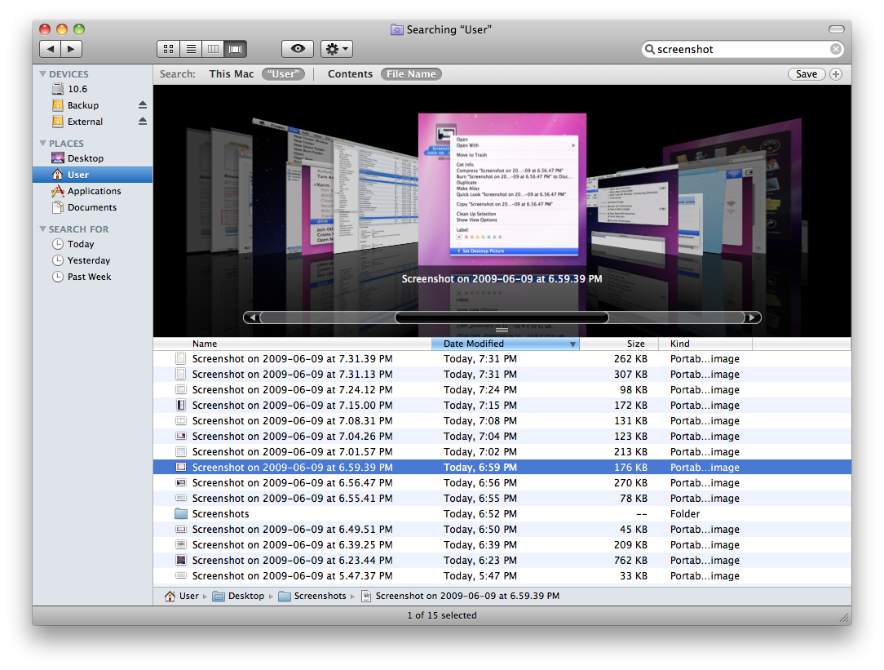Click file icon of 7.04.26 PM screenshot
Viewport: 884px width, 670px height.
click(181, 437)
